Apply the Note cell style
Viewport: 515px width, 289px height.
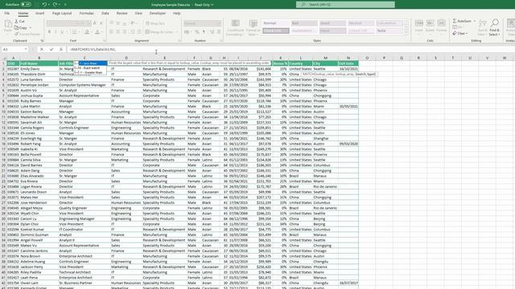click(x=389, y=31)
